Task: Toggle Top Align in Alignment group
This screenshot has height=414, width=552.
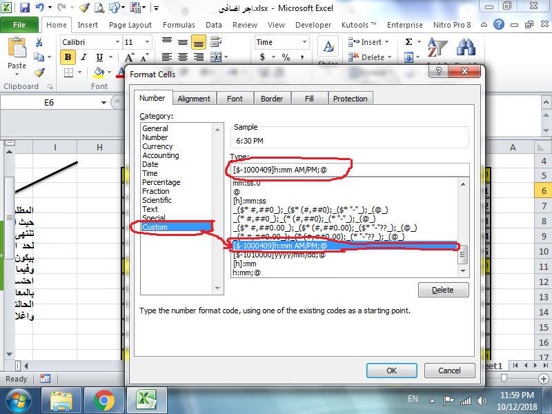Action: point(167,42)
